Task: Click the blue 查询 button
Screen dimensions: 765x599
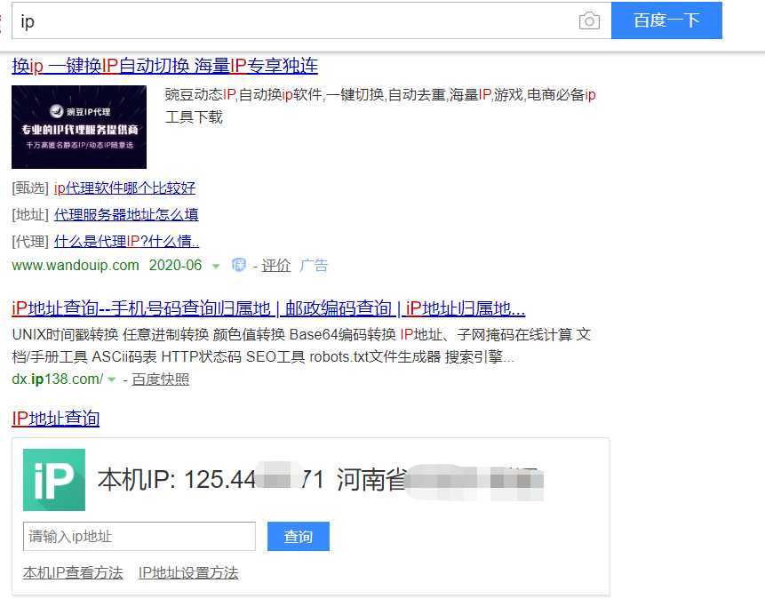Action: coord(299,536)
